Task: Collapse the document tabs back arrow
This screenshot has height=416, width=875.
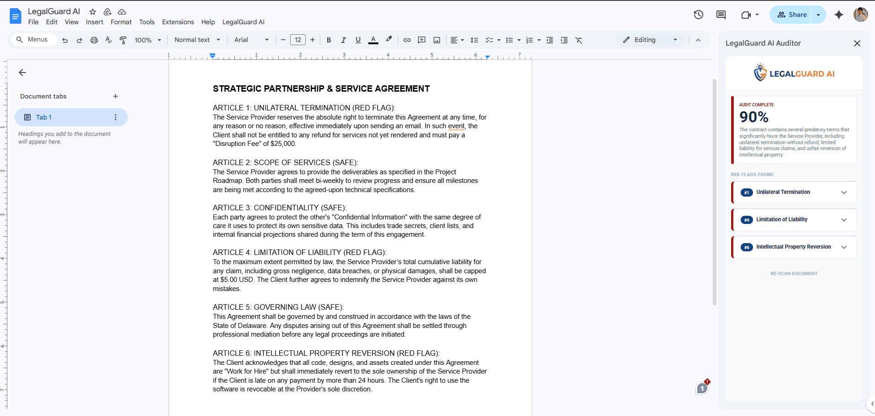Action: [x=22, y=73]
